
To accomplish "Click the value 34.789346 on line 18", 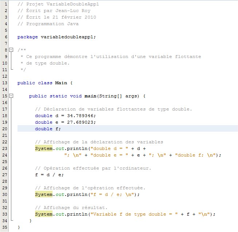I will (80, 116).
